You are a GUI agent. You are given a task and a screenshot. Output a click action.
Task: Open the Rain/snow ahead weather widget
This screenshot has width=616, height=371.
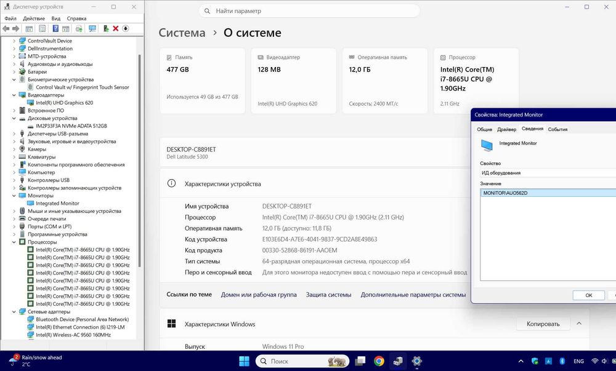tap(35, 361)
